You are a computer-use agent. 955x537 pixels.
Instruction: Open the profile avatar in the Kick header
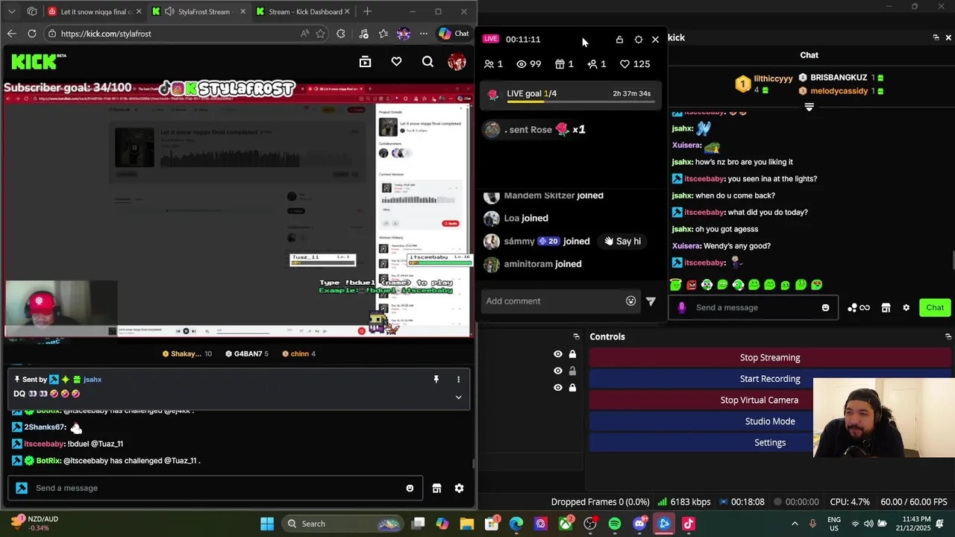click(457, 62)
